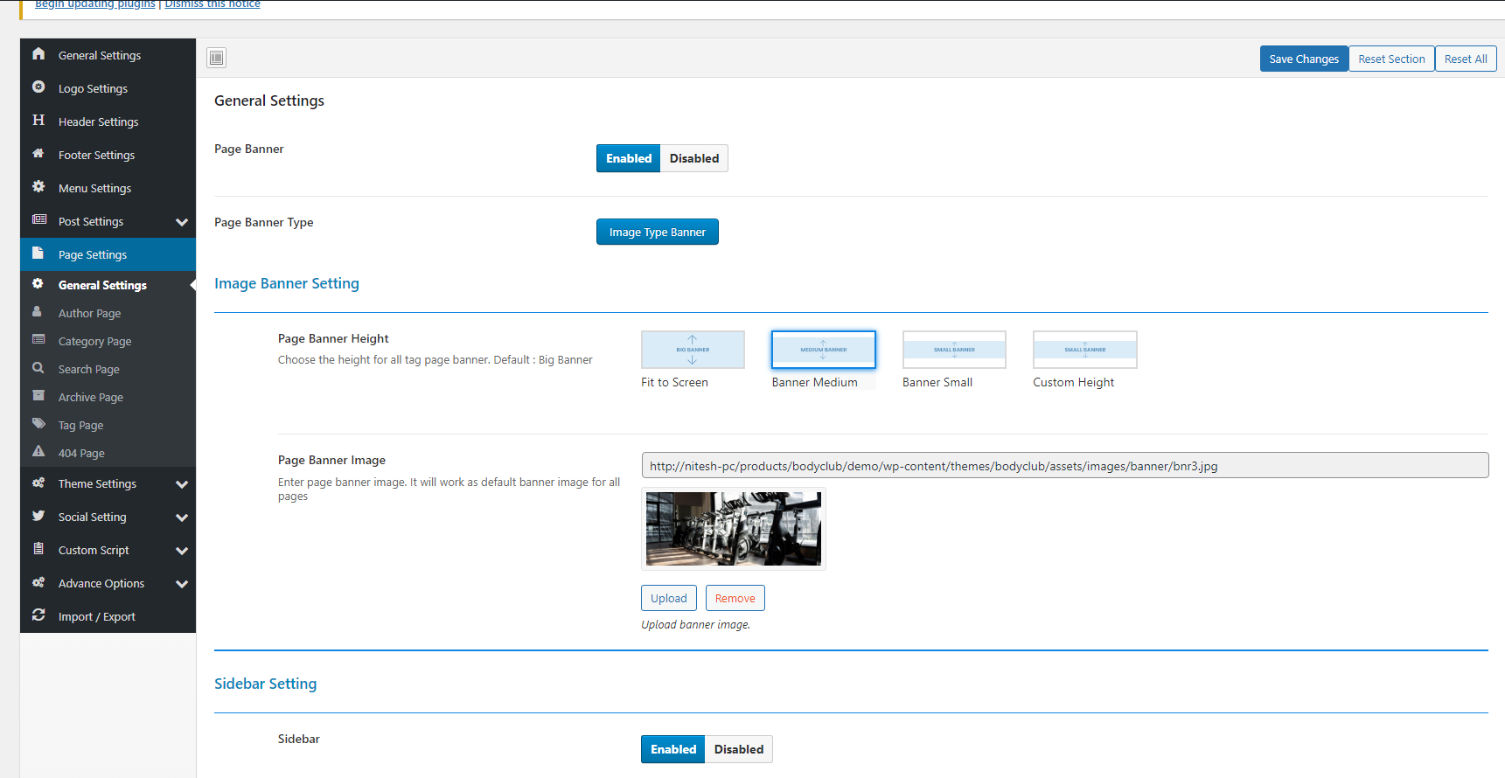Screen dimensions: 1505x778
Task: Click the home icon beside General Settings
Action: (38, 54)
